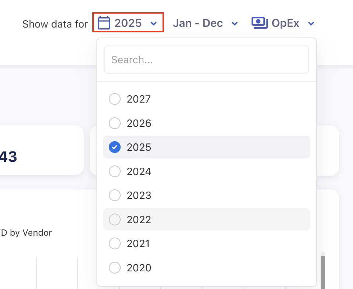This screenshot has height=289, width=353.
Task: Select the 2020 radio button
Action: (x=115, y=268)
